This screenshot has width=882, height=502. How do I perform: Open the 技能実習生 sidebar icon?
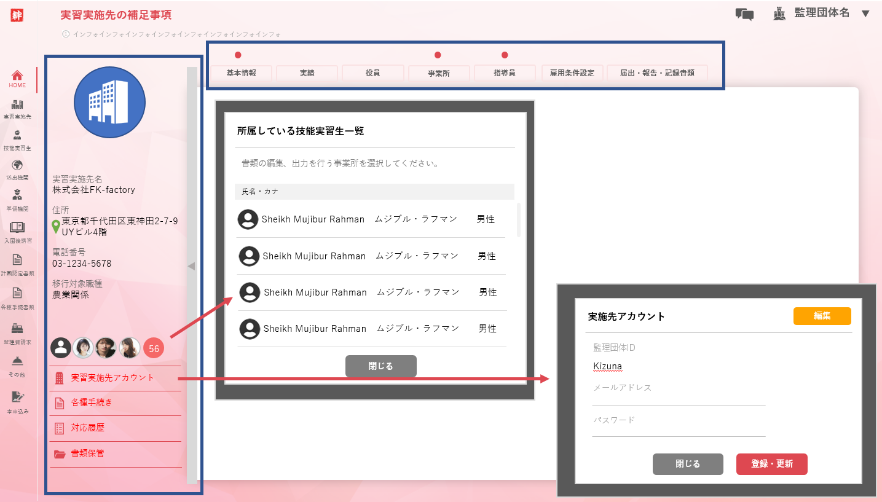(17, 139)
